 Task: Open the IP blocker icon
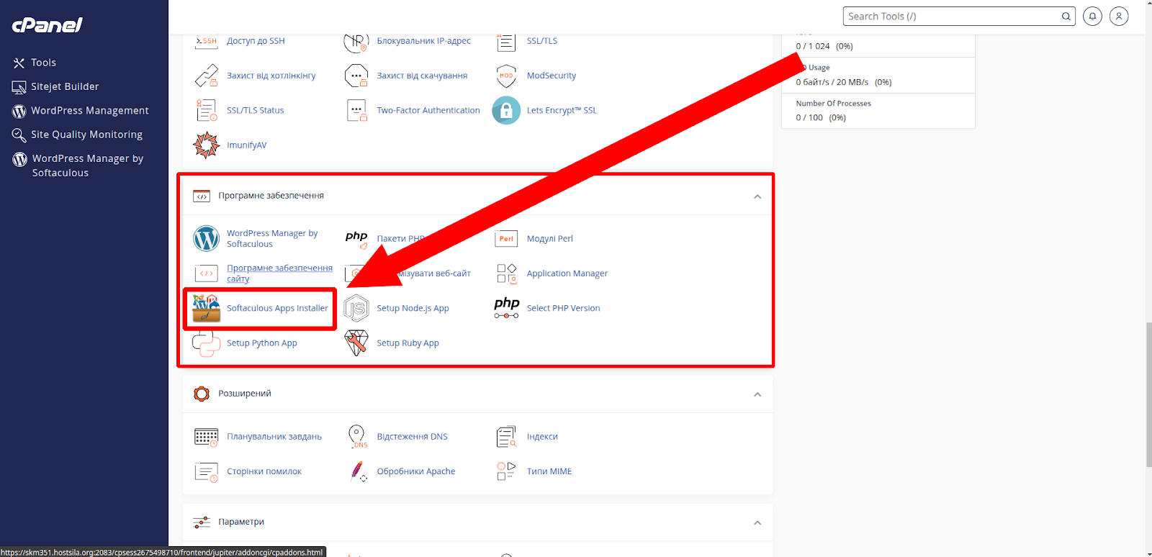click(x=356, y=42)
